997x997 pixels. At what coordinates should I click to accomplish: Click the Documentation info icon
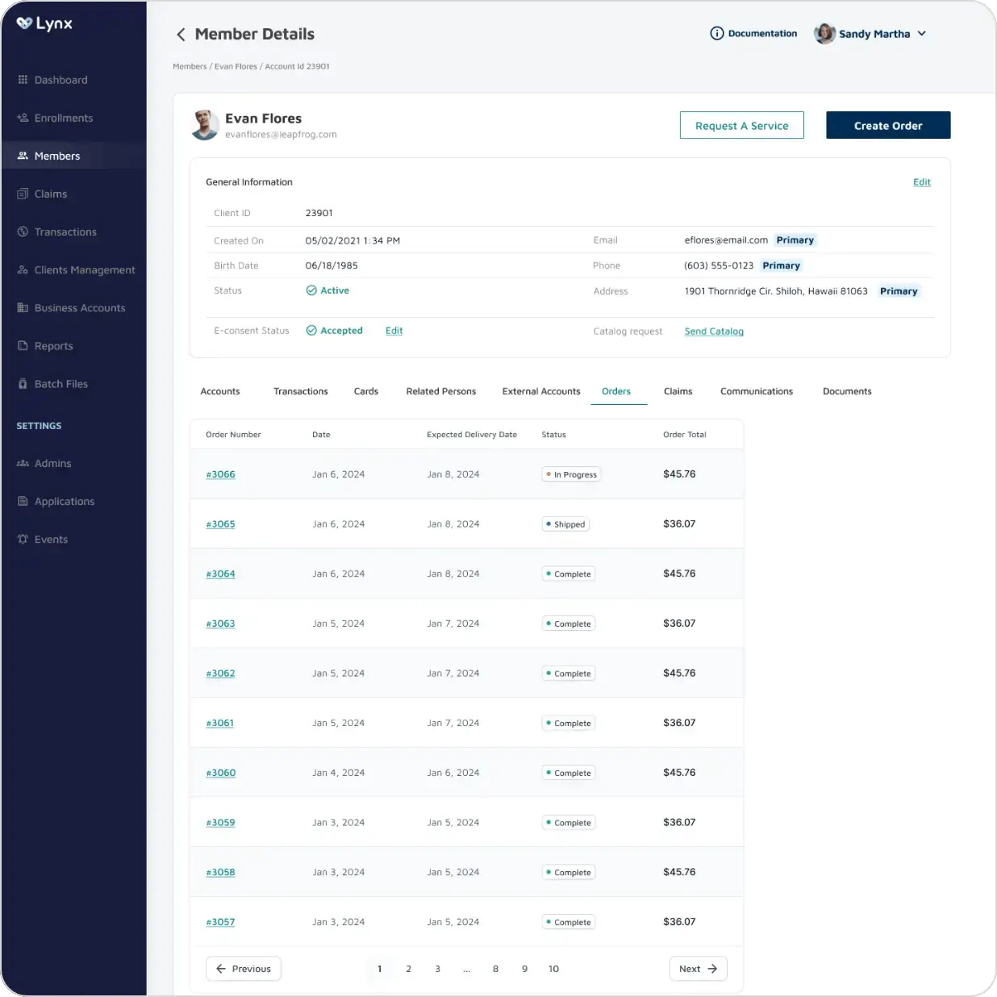[716, 33]
